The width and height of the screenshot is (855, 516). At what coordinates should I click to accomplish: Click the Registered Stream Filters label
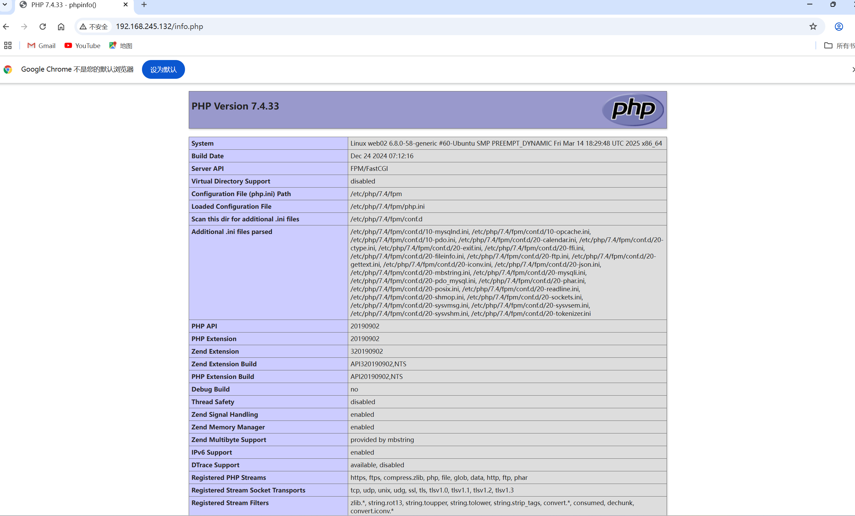coord(230,503)
